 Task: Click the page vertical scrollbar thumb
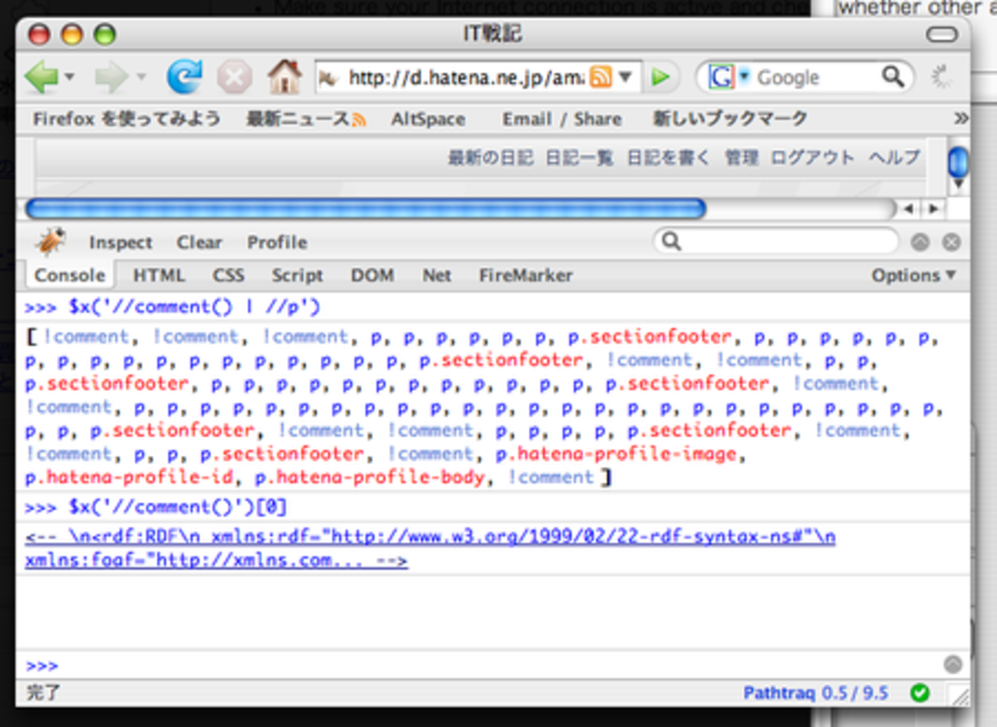958,162
